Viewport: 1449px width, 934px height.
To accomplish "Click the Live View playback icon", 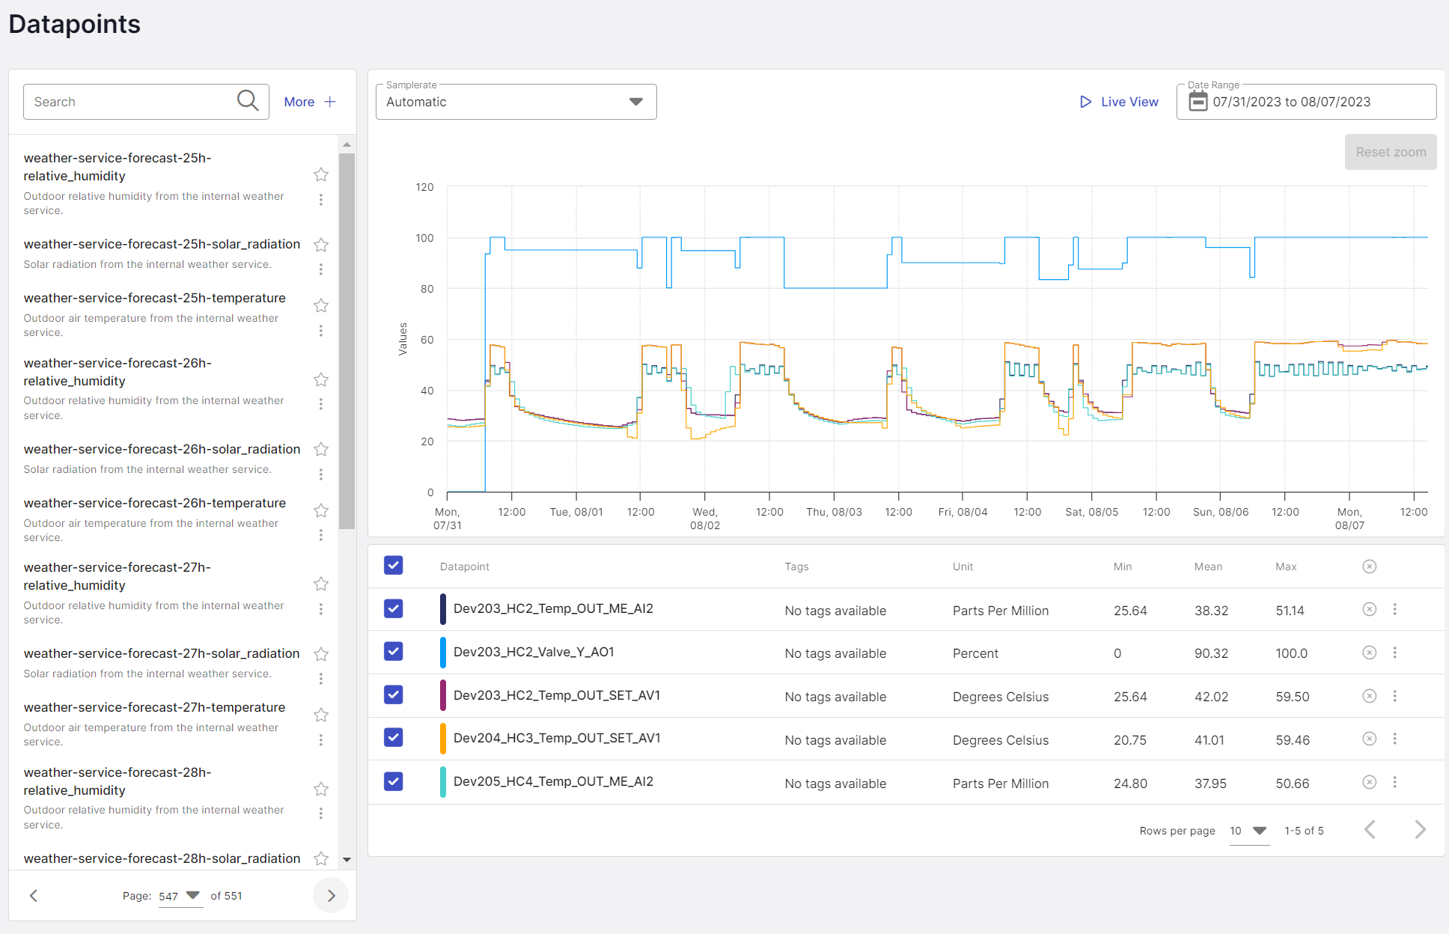I will click(1085, 102).
